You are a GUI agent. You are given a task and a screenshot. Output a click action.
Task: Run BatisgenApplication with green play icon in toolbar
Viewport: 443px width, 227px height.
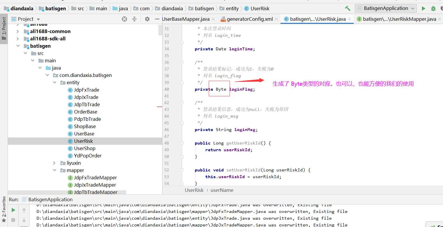click(x=423, y=8)
